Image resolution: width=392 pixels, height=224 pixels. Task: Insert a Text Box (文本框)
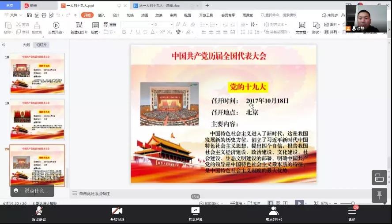point(302,28)
